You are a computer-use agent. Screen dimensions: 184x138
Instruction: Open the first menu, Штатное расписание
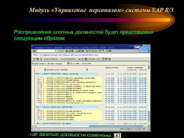[x=43, y=48]
